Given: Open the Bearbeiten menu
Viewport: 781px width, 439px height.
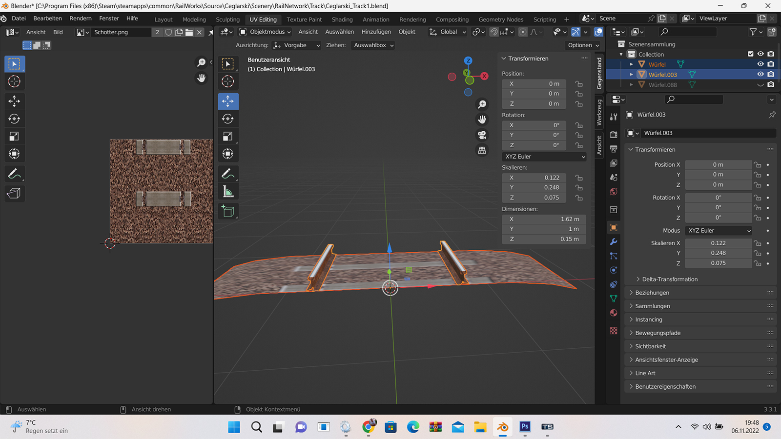Looking at the screenshot, I should pos(47,19).
